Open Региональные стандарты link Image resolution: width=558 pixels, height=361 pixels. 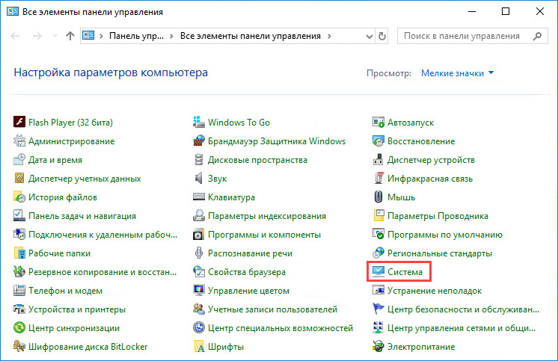(440, 253)
